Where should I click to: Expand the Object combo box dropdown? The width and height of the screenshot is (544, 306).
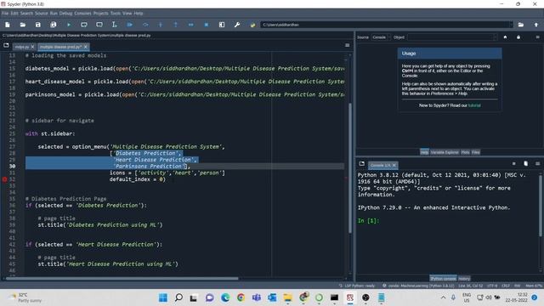495,37
